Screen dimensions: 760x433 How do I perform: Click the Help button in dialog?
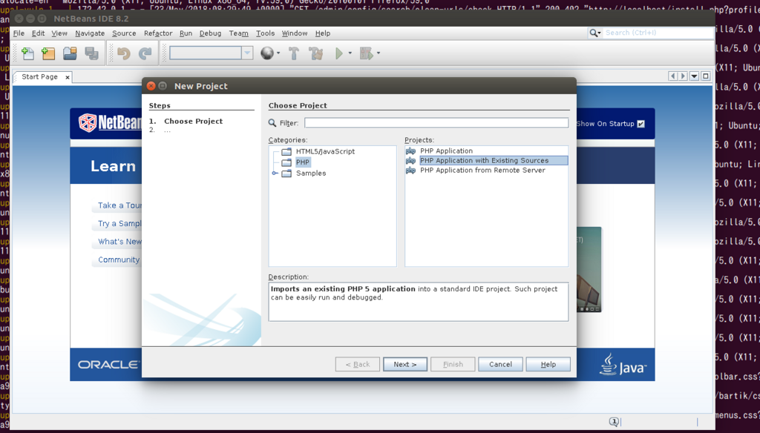[x=548, y=364]
